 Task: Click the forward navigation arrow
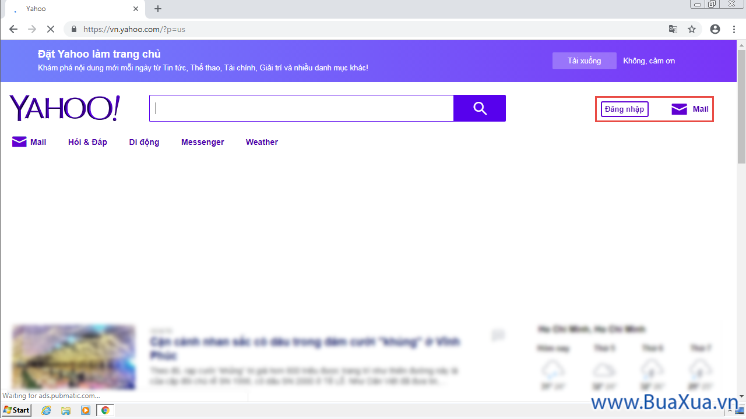coord(32,29)
